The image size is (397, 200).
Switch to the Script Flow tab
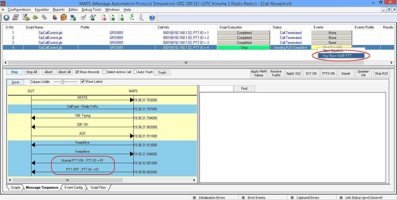98,188
